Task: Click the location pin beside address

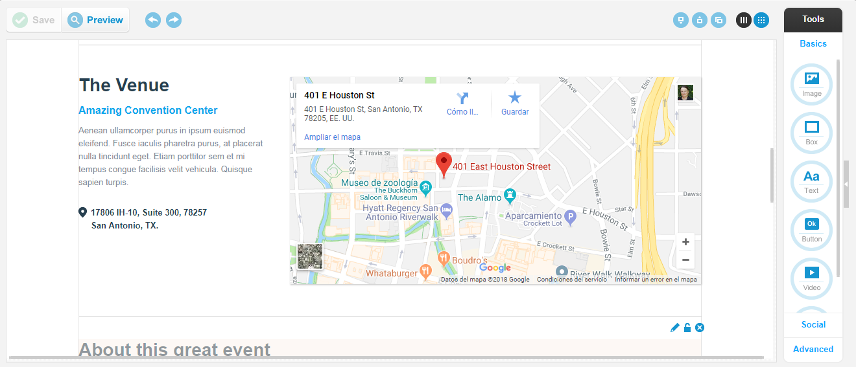Action: (x=83, y=212)
